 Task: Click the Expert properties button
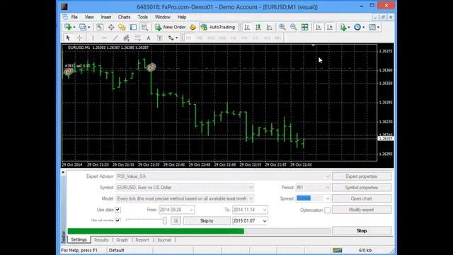click(x=362, y=176)
